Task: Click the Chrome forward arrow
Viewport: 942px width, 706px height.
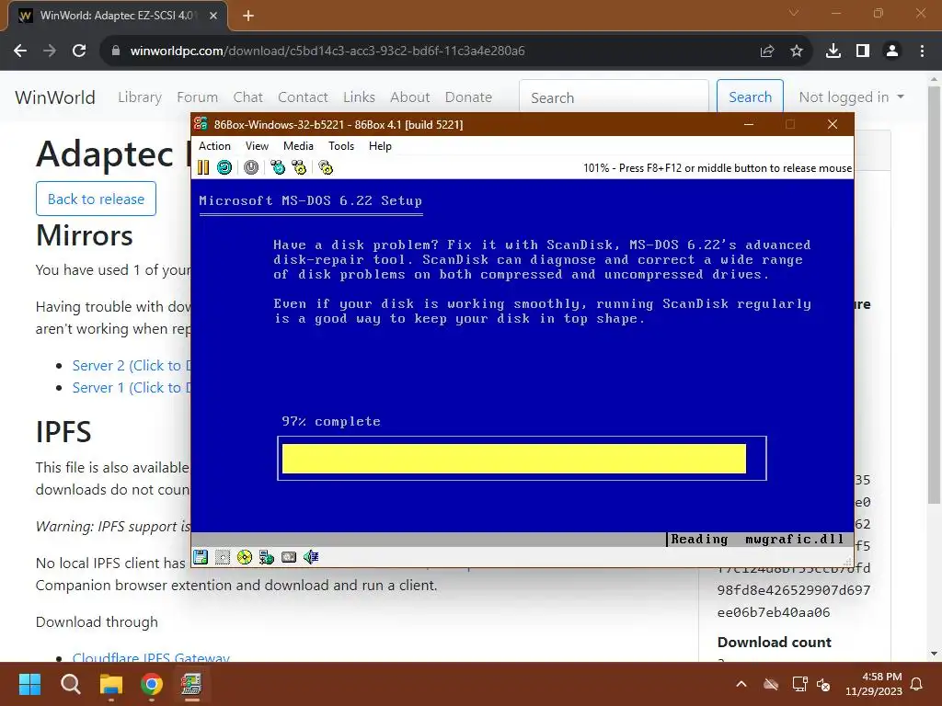Action: point(50,51)
